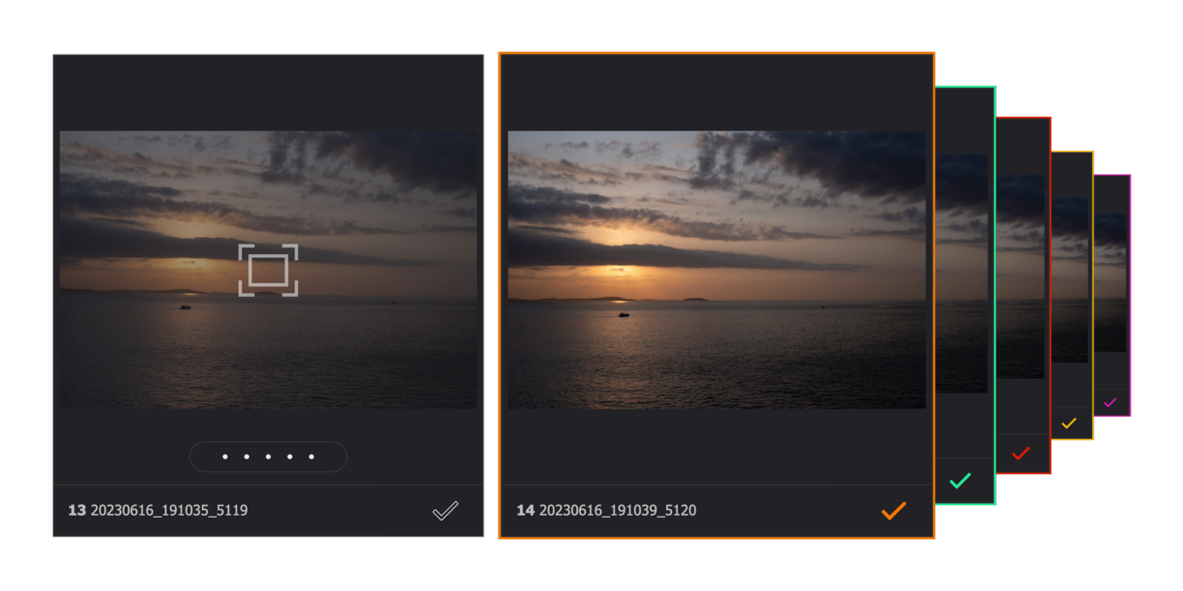
Task: Toggle the green checkmark on stacked card
Action: pyautogui.click(x=960, y=481)
